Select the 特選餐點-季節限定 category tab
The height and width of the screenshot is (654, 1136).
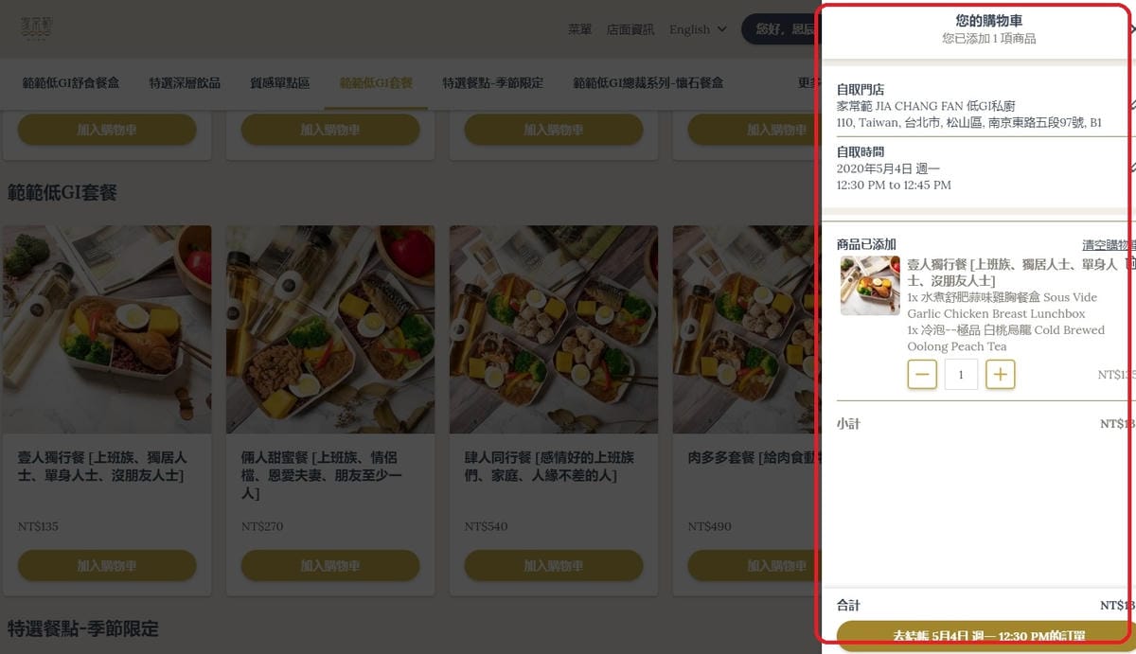click(492, 83)
